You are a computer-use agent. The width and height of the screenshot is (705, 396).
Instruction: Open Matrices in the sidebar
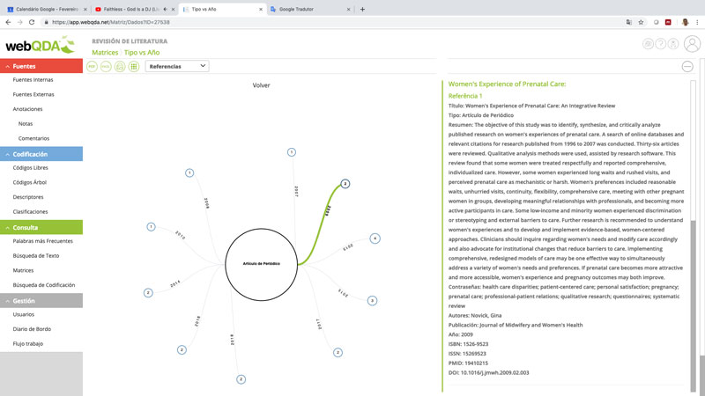(x=23, y=270)
